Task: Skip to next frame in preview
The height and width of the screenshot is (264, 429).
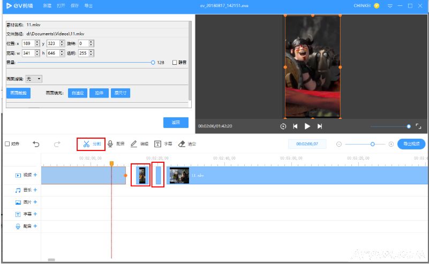Action: [x=320, y=126]
